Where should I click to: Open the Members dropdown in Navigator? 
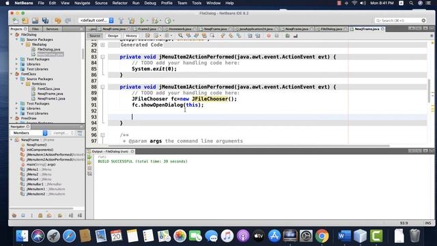[x=29, y=133]
